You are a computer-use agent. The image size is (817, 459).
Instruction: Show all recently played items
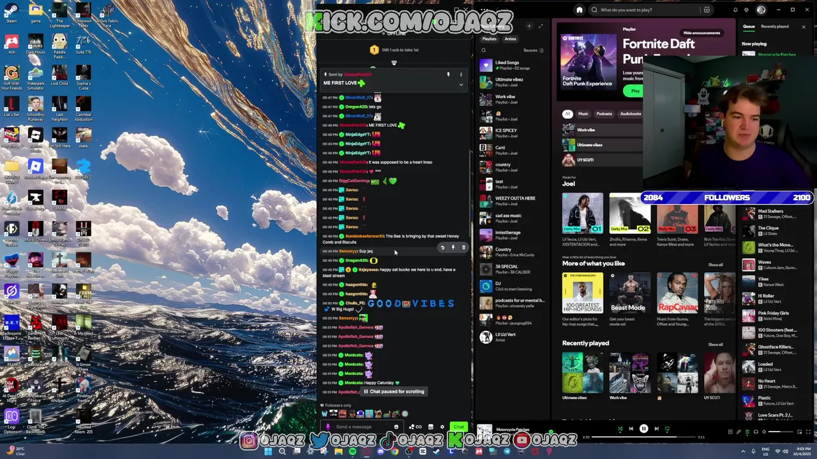[x=716, y=344]
